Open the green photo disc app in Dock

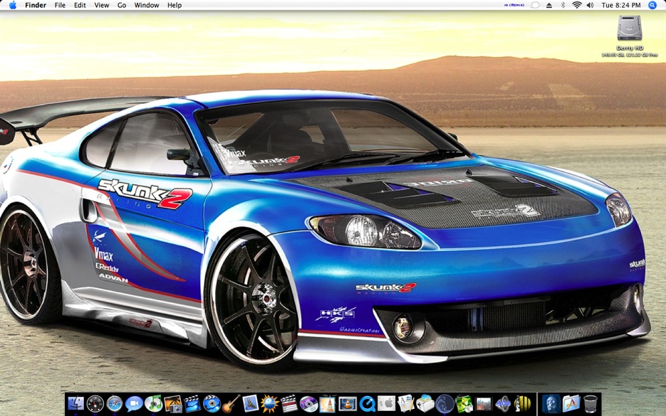[464, 404]
